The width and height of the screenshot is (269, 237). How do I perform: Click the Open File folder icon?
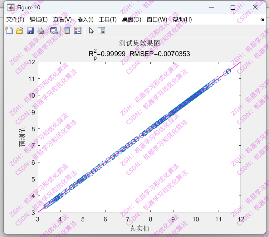click(20, 31)
